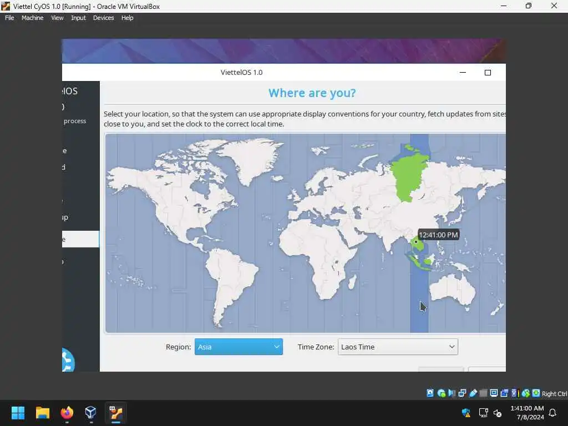This screenshot has width=568, height=426.
Task: Open VirtualBox Manager from the taskbar
Action: [90, 413]
